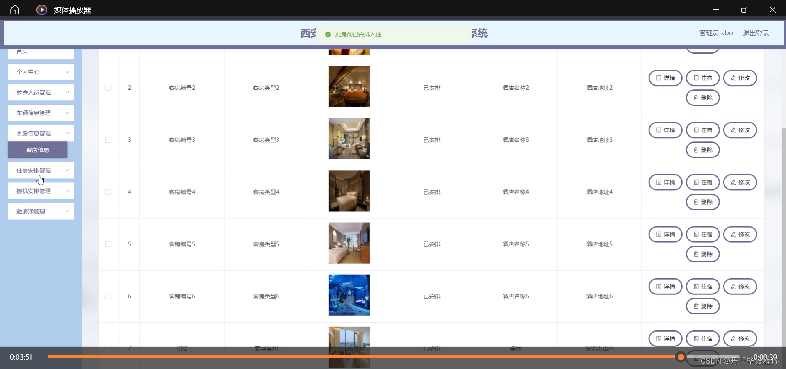The height and width of the screenshot is (369, 786).
Task: Click the Media Player app logo icon
Action: click(41, 9)
